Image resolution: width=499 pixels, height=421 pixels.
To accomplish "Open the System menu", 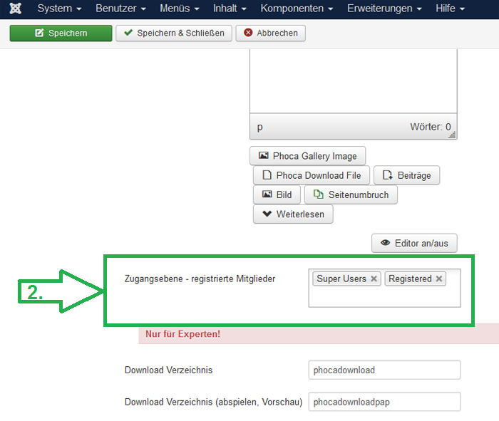I will click(59, 9).
